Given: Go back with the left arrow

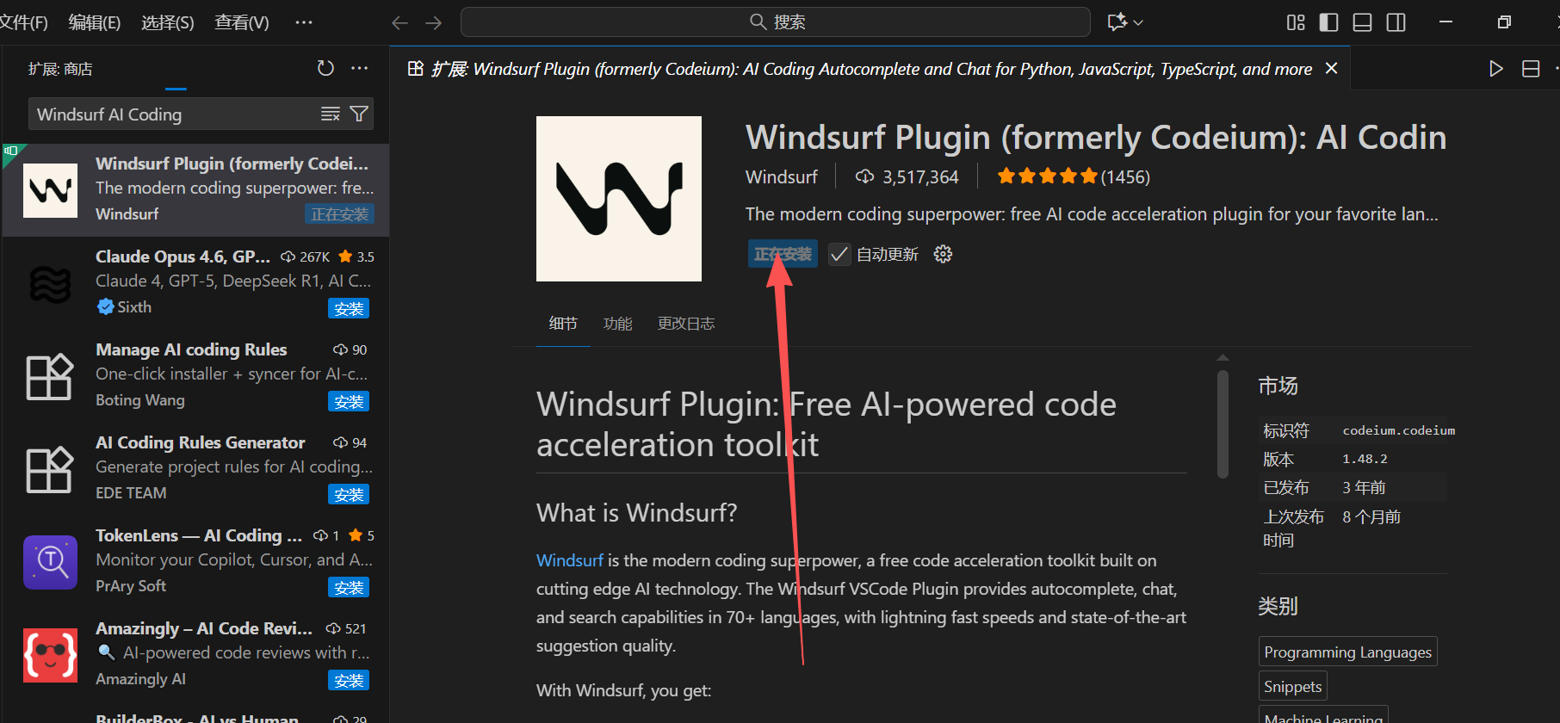Looking at the screenshot, I should point(399,22).
